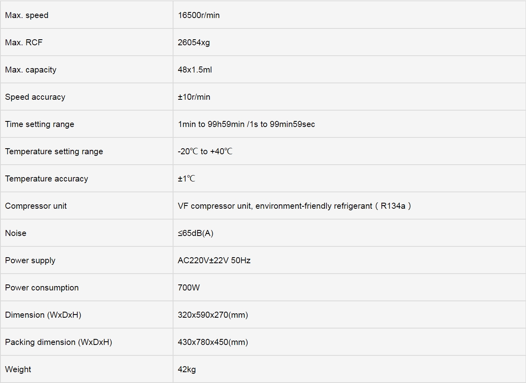Select the ≤65dB(A) noise value

[195, 233]
